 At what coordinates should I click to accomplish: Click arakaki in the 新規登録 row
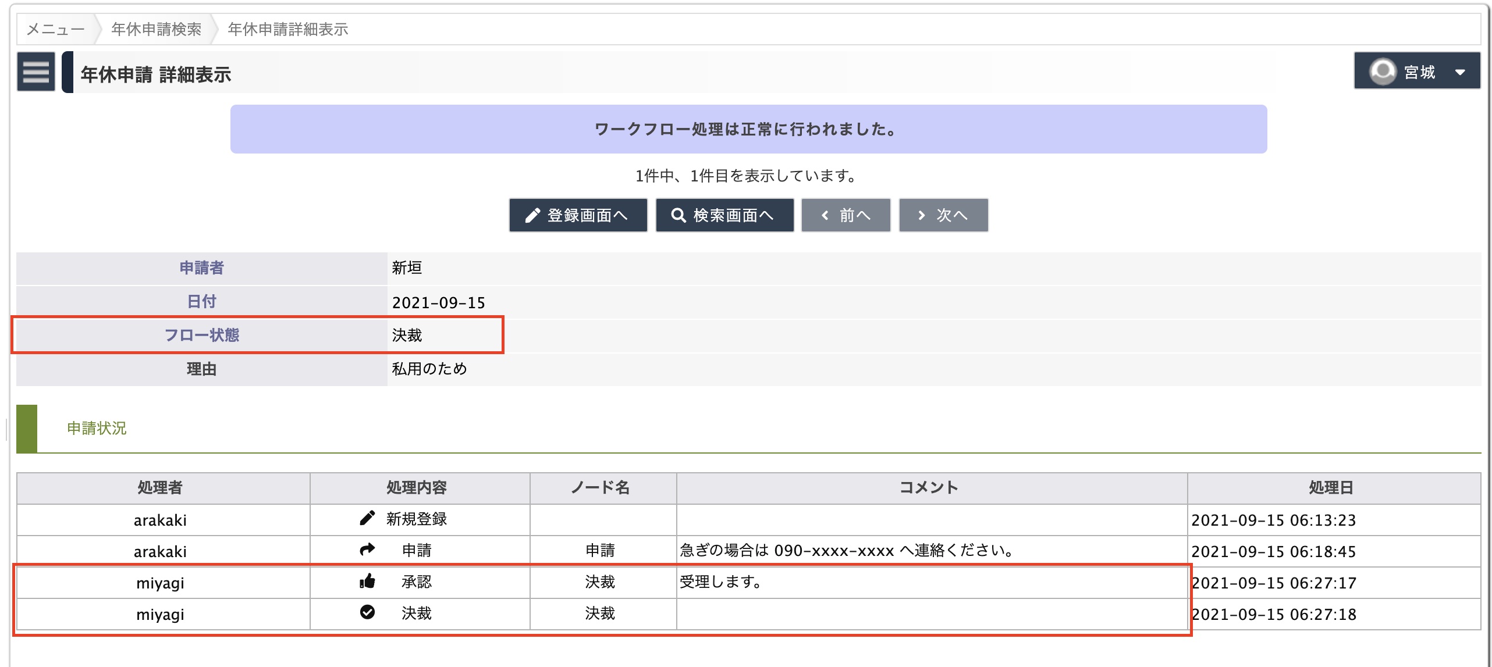click(160, 520)
